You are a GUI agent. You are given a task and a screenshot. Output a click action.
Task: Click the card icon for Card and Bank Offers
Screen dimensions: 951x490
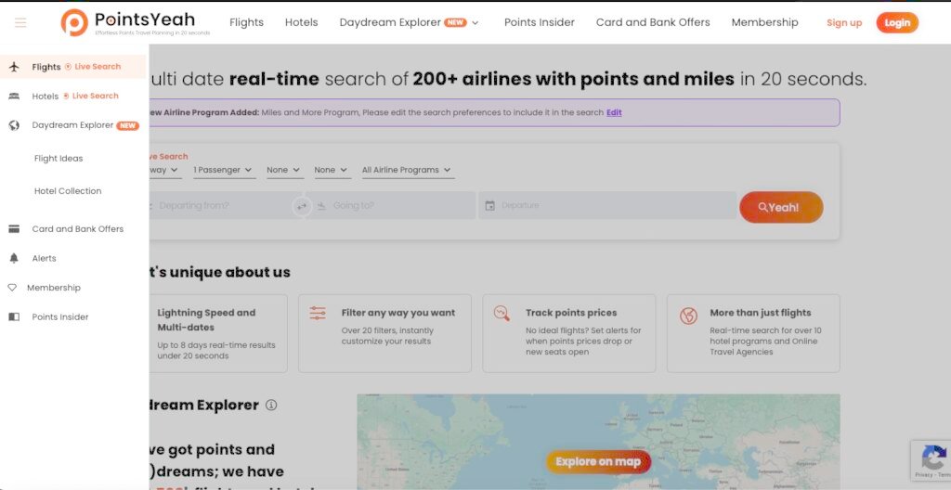pyautogui.click(x=14, y=229)
